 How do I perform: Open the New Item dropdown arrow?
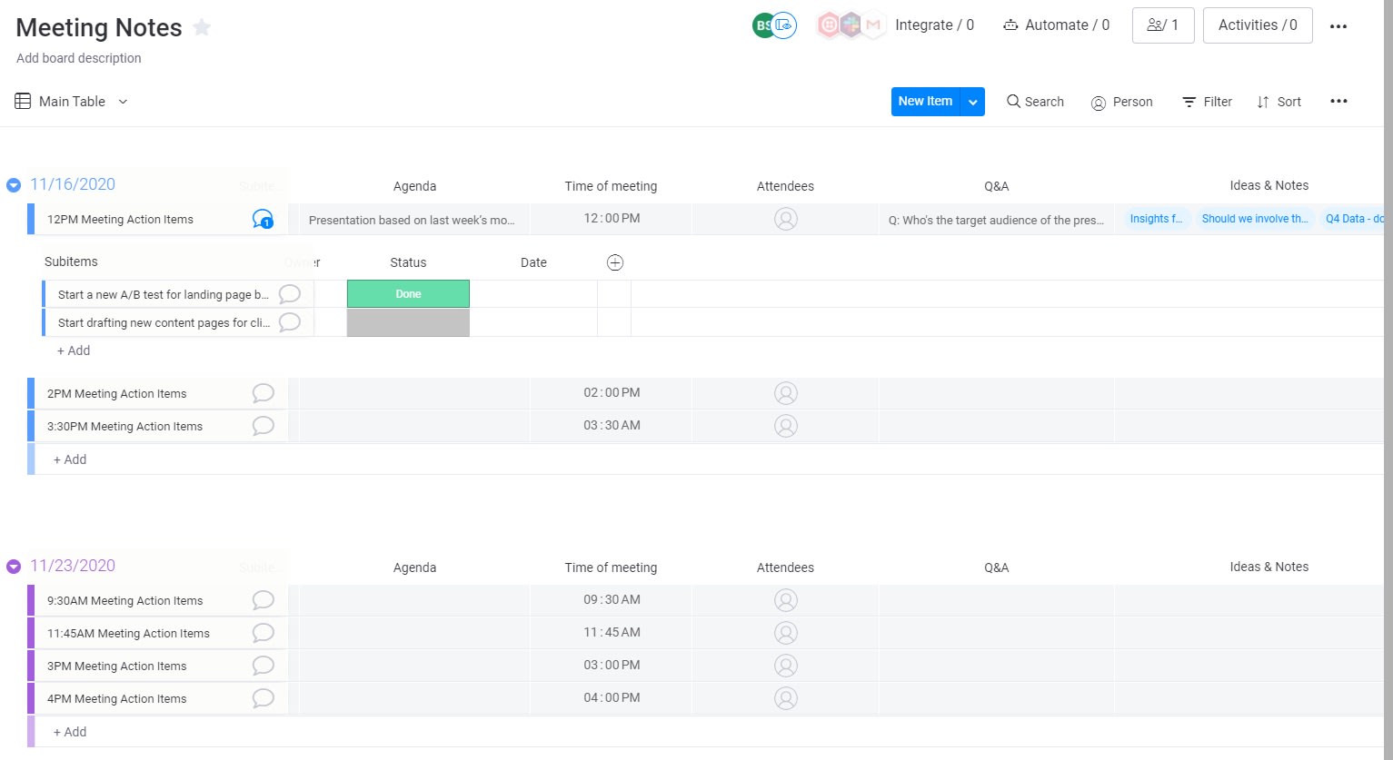tap(973, 102)
